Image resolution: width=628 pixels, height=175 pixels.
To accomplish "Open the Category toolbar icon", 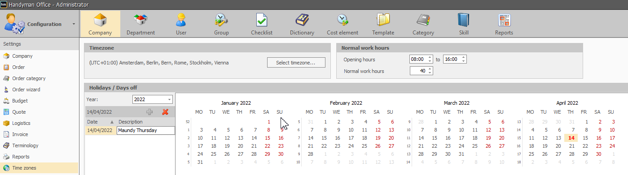I will [423, 24].
